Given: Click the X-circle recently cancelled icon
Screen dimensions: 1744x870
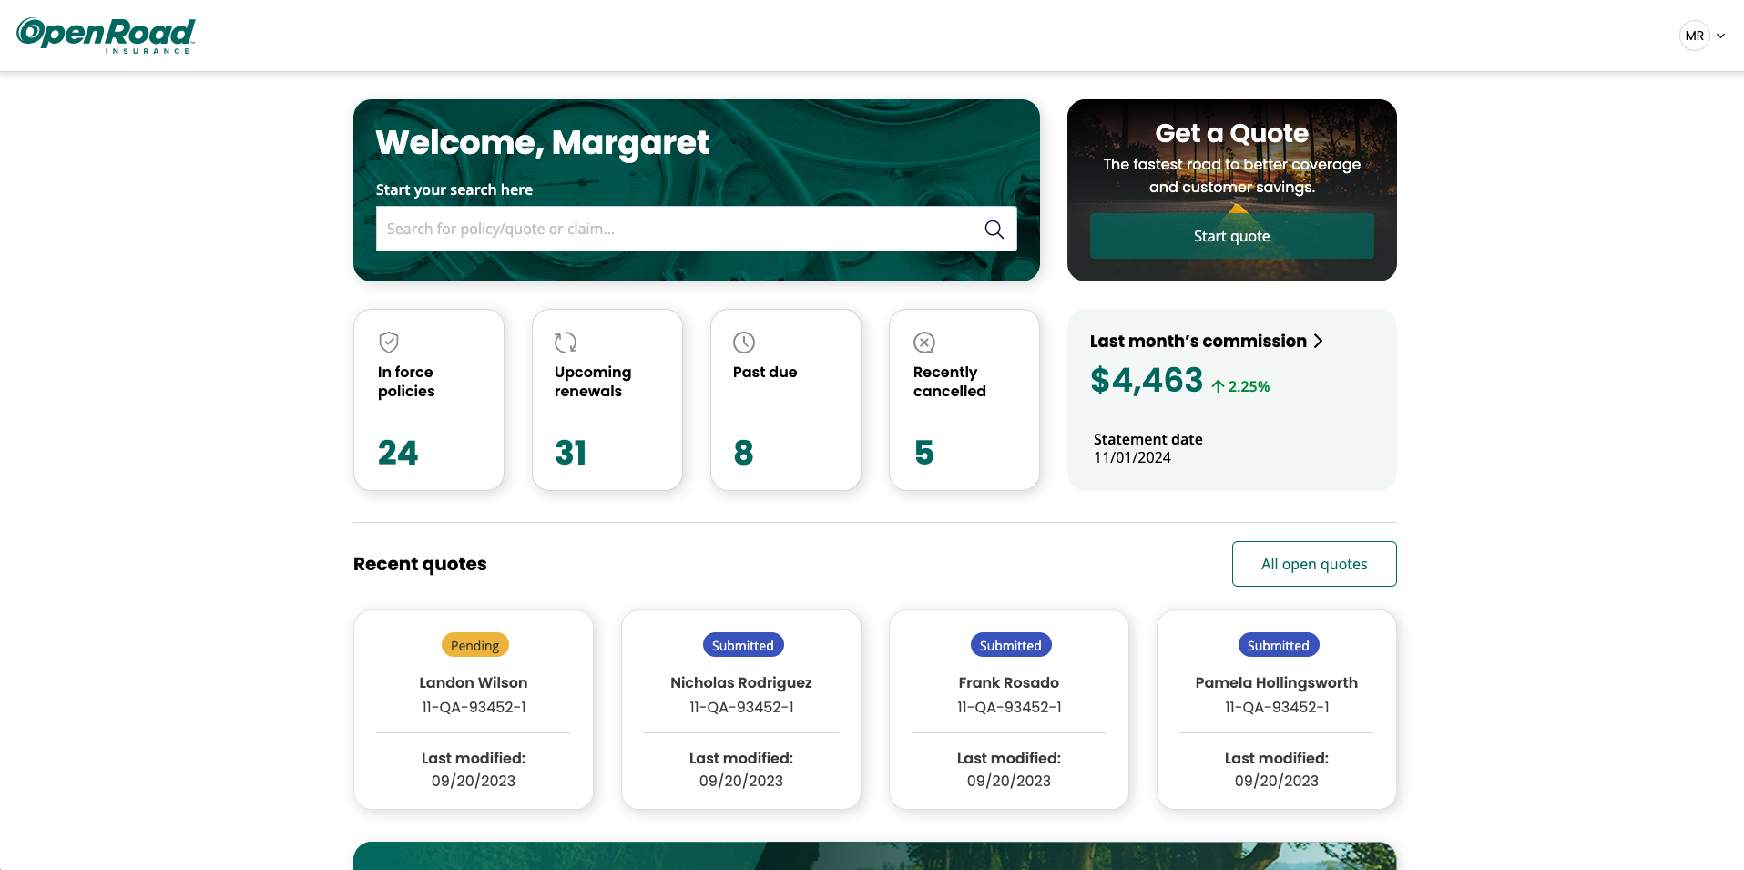Looking at the screenshot, I should 924,343.
